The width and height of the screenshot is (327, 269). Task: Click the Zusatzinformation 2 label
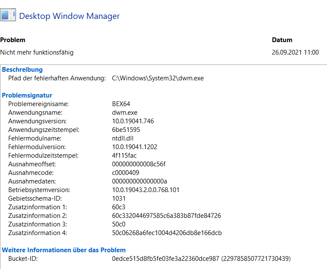click(37, 216)
